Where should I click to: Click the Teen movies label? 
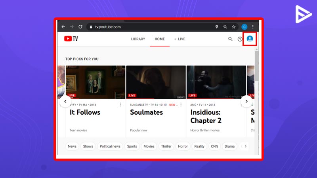[x=78, y=131]
